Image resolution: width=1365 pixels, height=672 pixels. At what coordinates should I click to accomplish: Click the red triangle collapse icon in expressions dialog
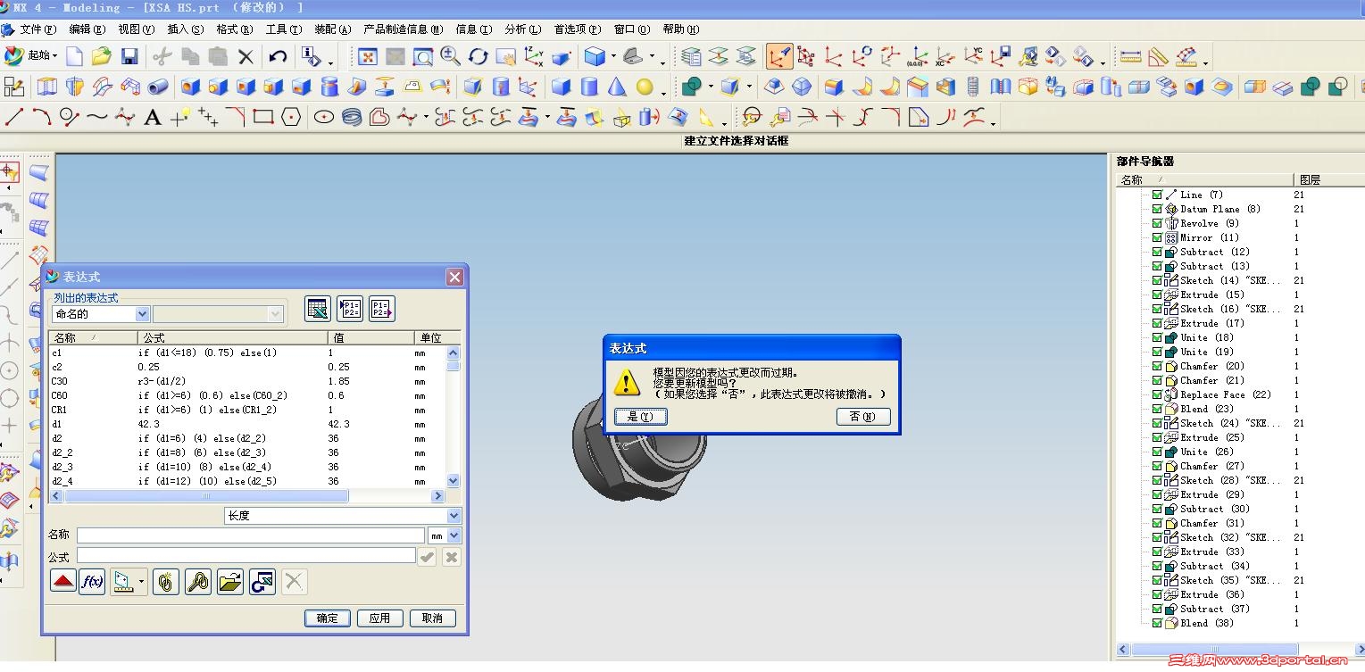[63, 582]
